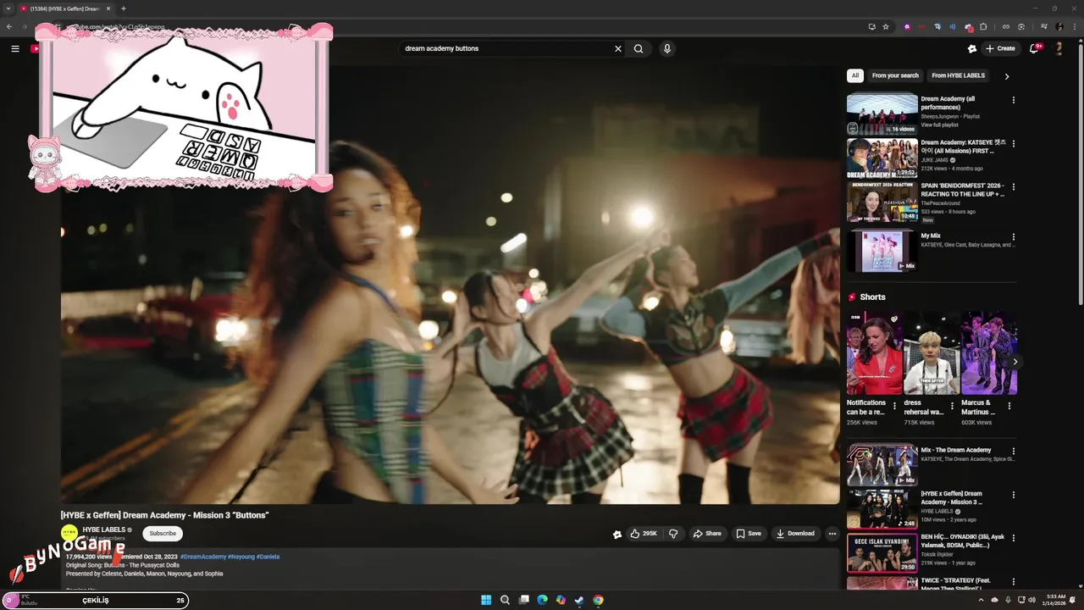Select the From your search chip
Viewport: 1084px width, 610px height.
click(895, 75)
